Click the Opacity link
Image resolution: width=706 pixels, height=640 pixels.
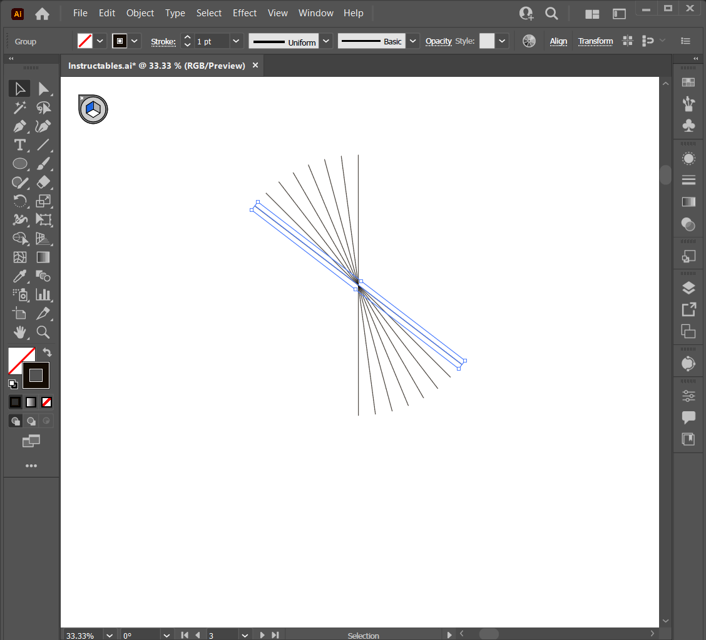click(x=439, y=41)
